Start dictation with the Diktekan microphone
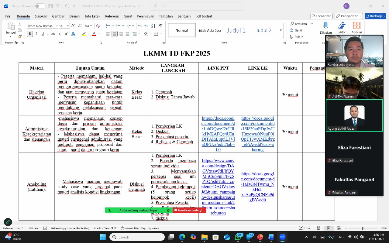This screenshot has height=243, width=389. click(326, 28)
